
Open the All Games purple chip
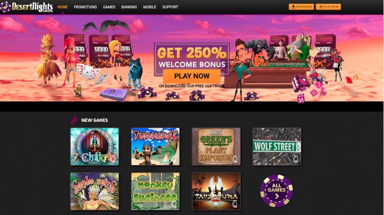click(277, 190)
